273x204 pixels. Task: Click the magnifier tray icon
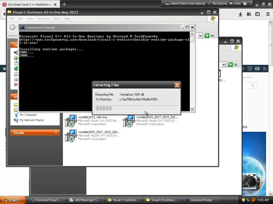tap(253, 200)
